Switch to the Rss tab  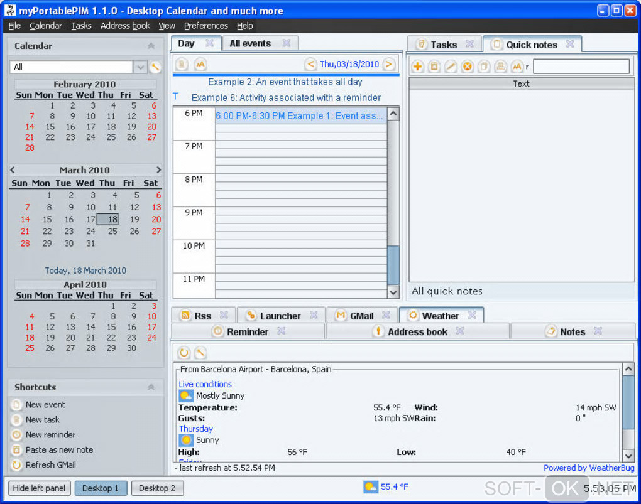203,316
